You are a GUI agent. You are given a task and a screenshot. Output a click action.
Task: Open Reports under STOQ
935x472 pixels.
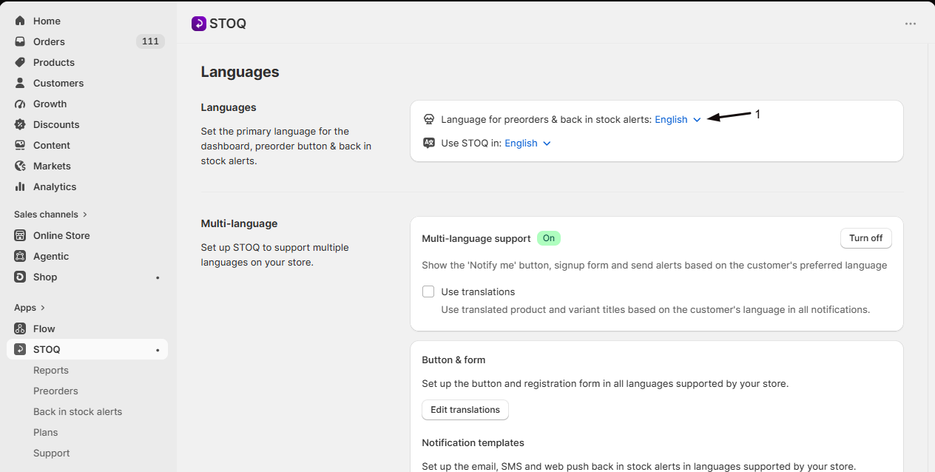(51, 370)
